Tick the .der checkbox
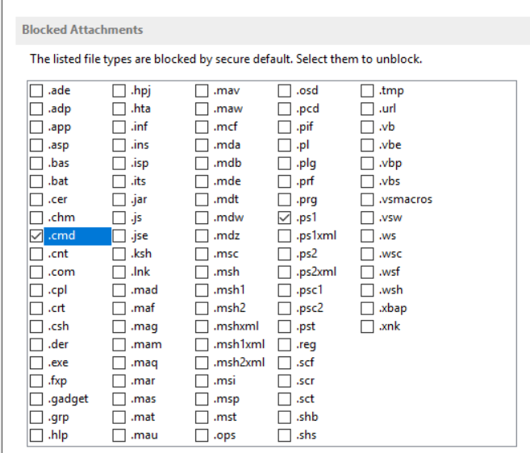 pos(36,344)
